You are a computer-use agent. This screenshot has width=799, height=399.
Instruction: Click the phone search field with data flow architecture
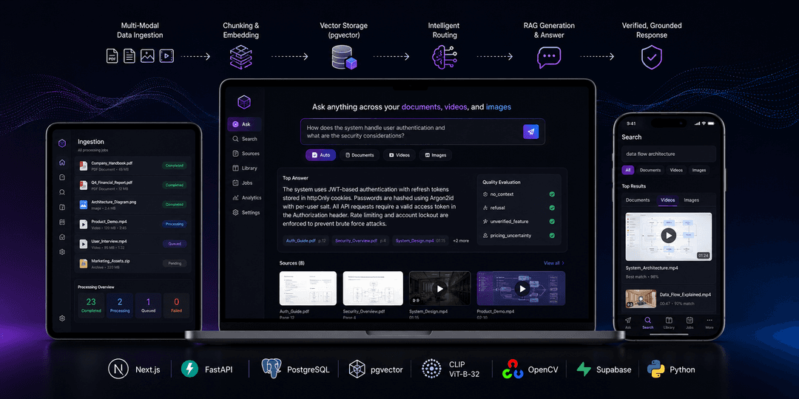coord(668,154)
